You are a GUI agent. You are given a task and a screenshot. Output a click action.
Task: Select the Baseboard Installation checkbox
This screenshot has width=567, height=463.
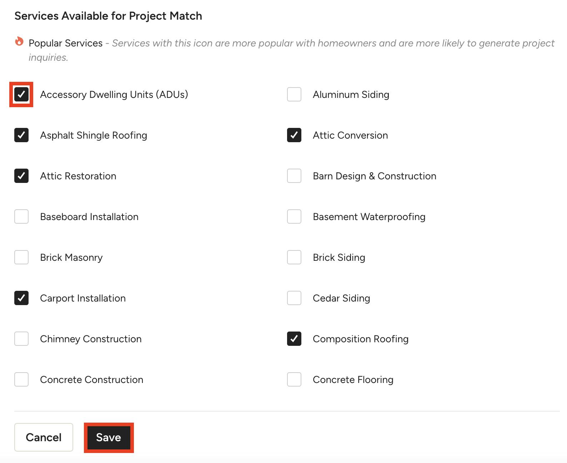(21, 216)
